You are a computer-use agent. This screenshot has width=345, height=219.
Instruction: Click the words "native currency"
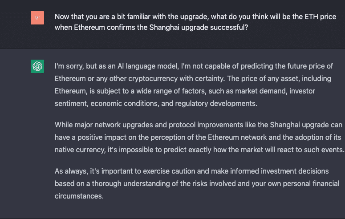point(77,150)
